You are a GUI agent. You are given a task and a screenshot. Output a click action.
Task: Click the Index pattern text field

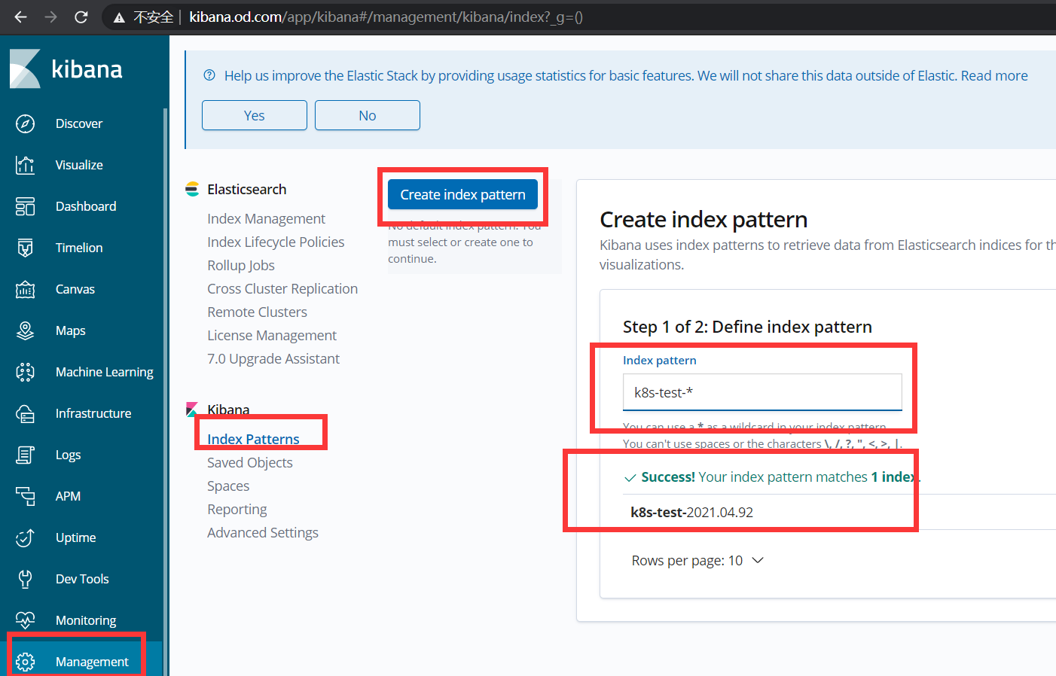coord(761,392)
